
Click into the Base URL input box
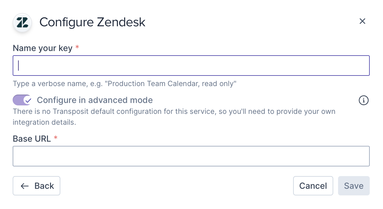coord(191,156)
